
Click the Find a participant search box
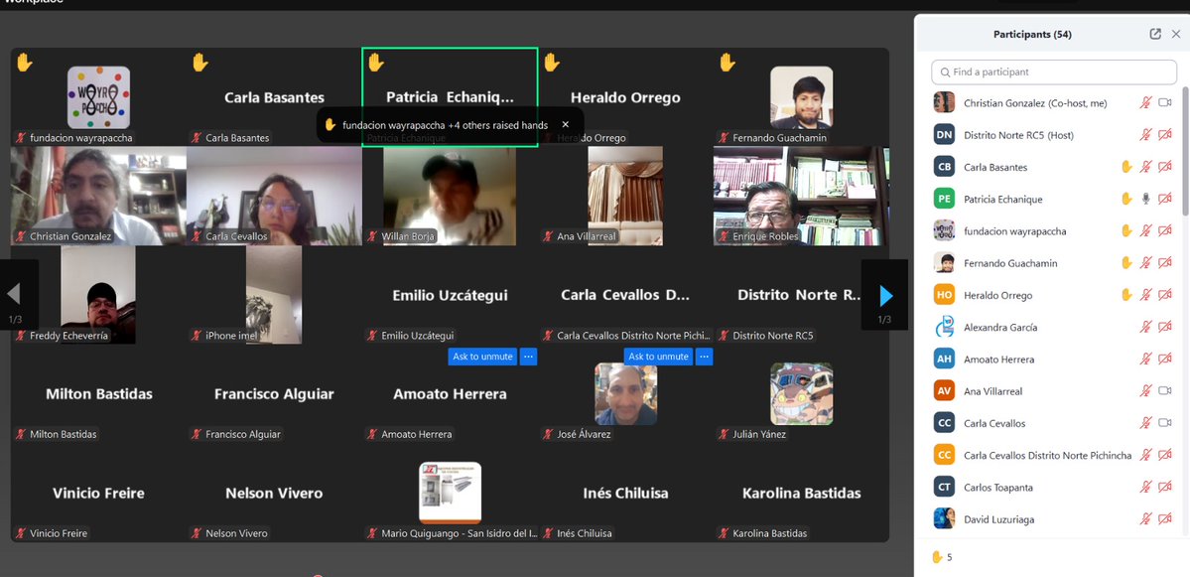click(x=1053, y=72)
